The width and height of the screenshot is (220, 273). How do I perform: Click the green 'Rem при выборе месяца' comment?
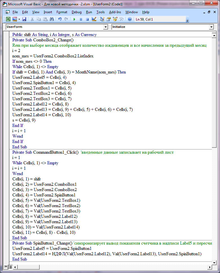tap(109, 45)
